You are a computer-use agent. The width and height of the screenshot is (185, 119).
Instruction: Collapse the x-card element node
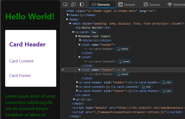pyautogui.click(x=73, y=32)
